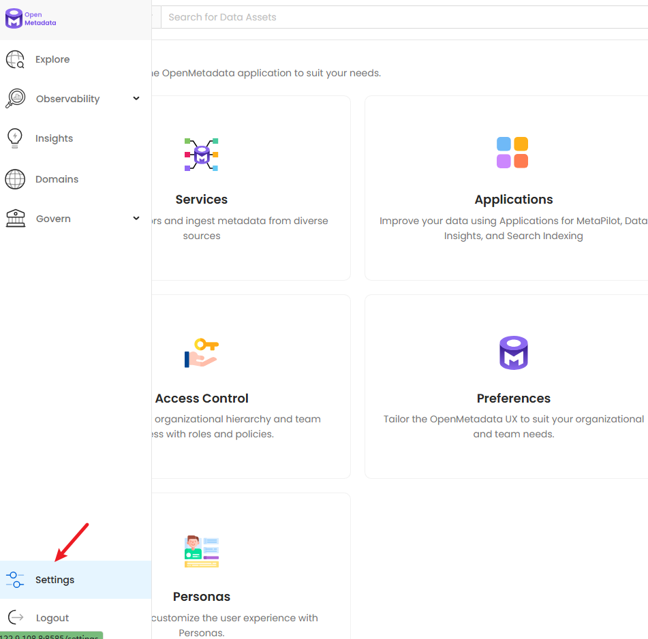Click the Applications colored squares icon
This screenshot has width=648, height=639.
(x=512, y=153)
